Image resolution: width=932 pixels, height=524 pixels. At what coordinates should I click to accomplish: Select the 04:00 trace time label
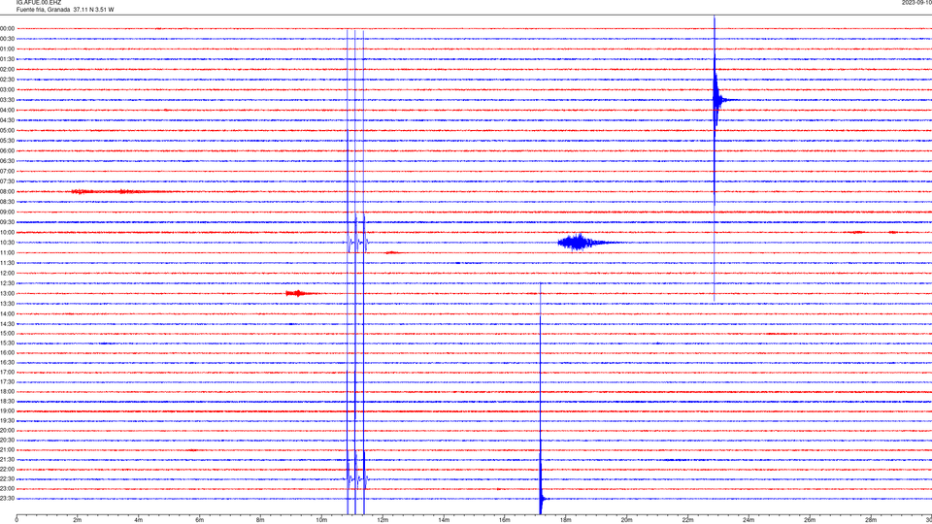pyautogui.click(x=7, y=110)
